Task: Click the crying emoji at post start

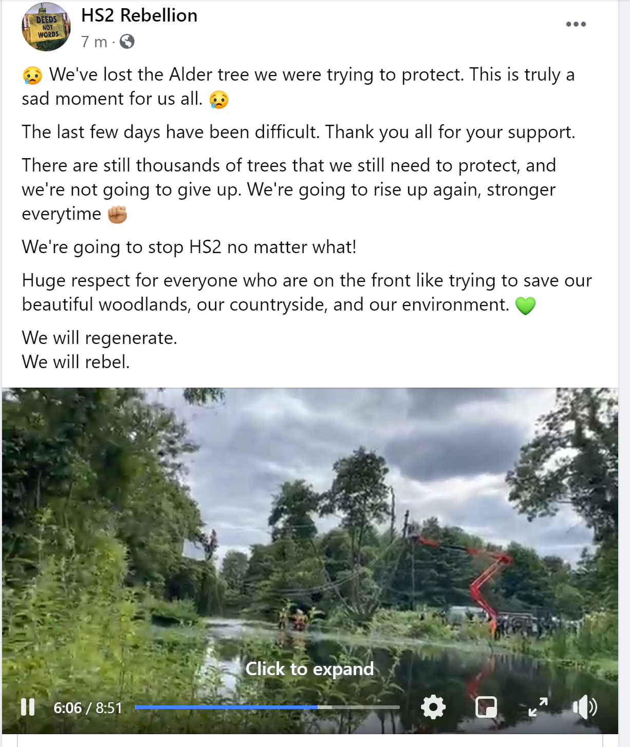Action: point(32,75)
